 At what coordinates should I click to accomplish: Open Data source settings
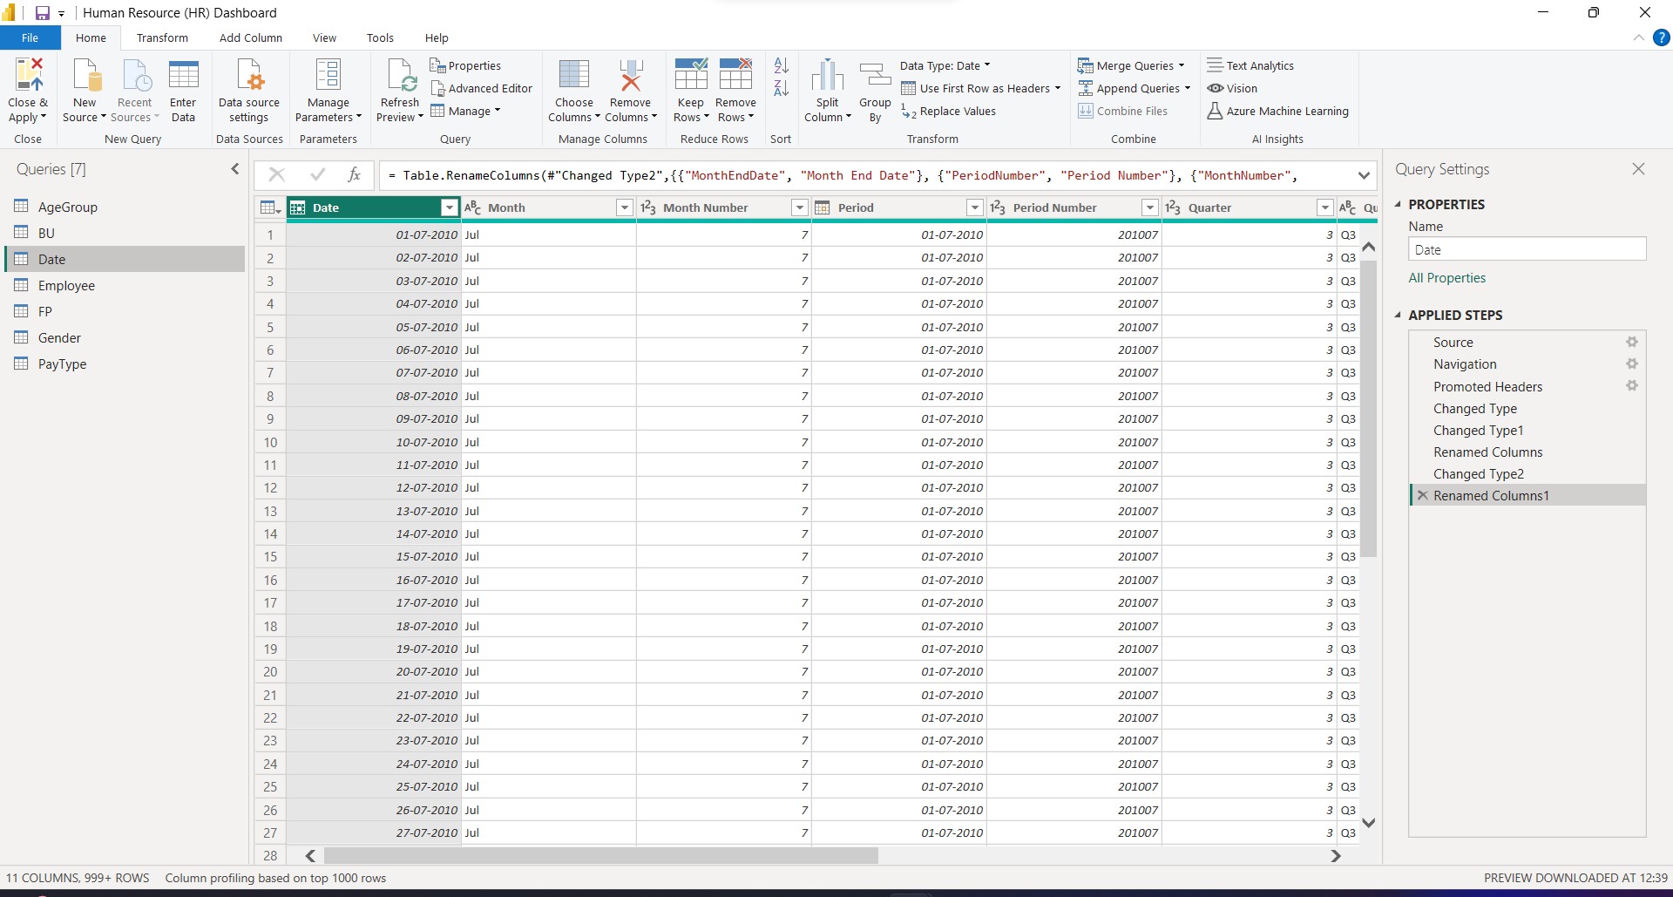point(249,76)
